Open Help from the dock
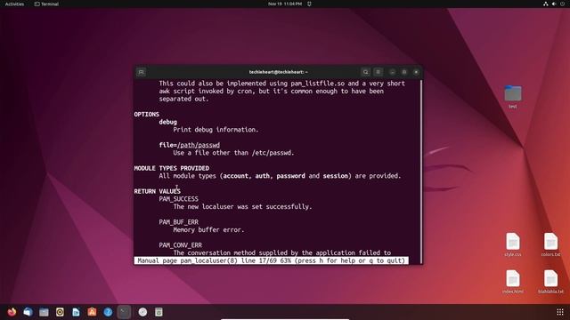Viewport: 570px width, 320px height. (108, 312)
